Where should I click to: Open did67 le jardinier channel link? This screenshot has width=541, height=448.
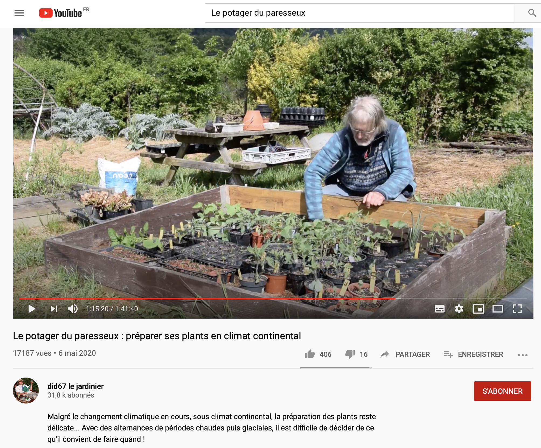pos(75,386)
